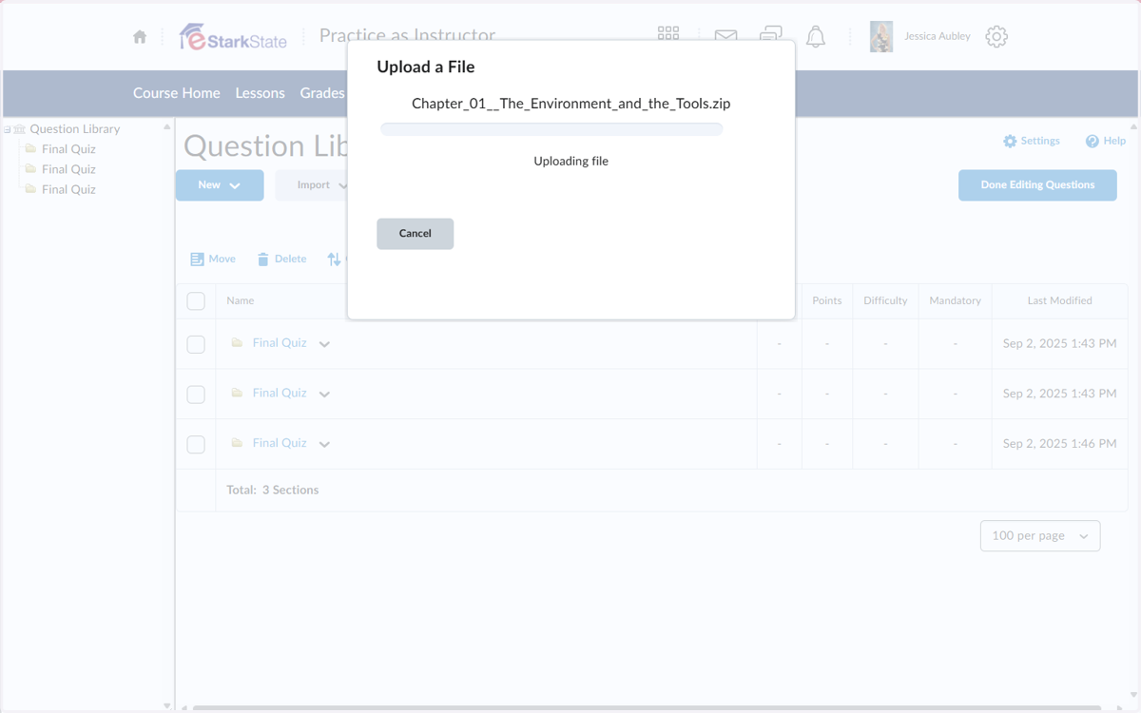Click the Help question mark icon
The image size is (1141, 713).
1092,141
